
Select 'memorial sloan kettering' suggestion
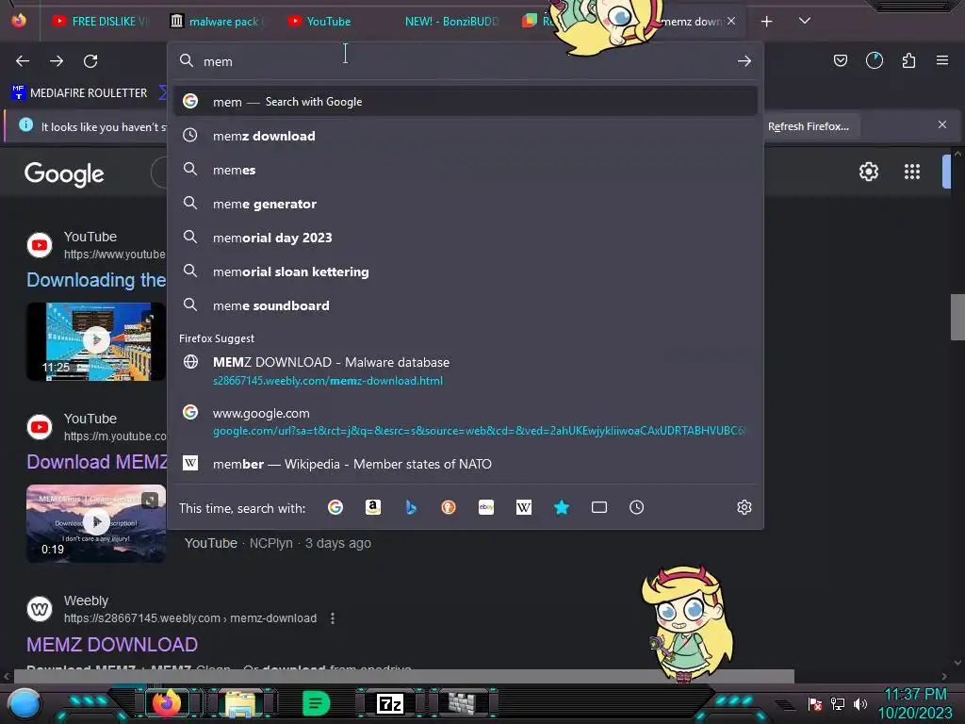click(x=466, y=271)
